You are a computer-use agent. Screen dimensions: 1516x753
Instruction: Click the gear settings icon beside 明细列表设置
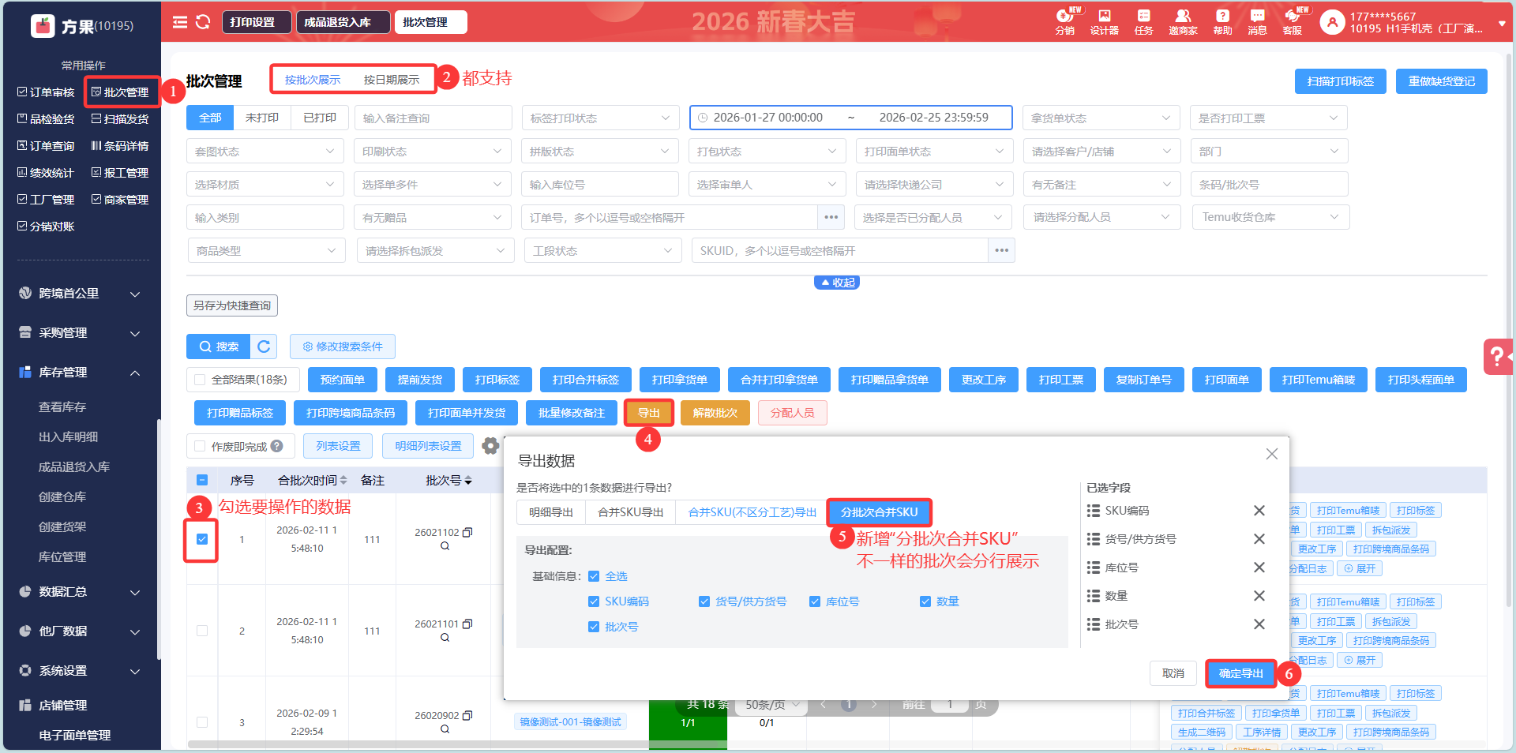490,446
